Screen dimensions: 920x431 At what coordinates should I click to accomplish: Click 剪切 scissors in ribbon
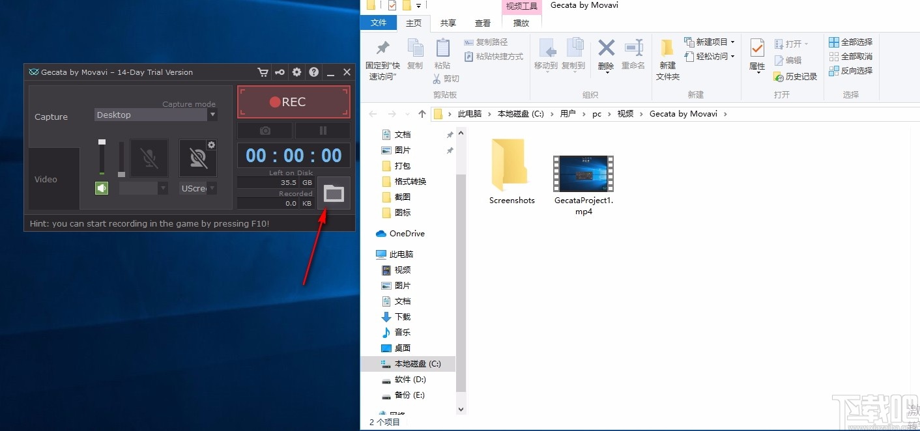click(446, 79)
